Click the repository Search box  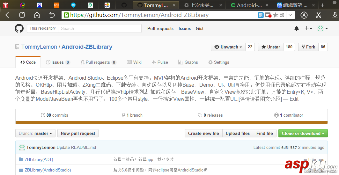point(100,28)
